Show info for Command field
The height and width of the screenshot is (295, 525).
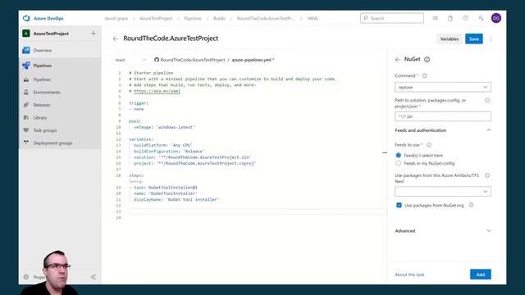coord(425,76)
